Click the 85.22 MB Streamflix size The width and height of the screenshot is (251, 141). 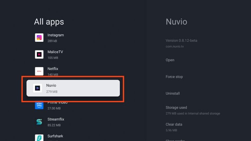tap(54, 125)
